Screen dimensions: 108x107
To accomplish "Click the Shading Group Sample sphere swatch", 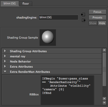I will 48,38.
